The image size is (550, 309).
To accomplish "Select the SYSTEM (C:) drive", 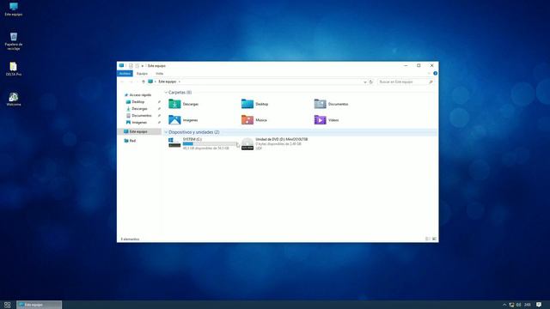I will point(203,143).
